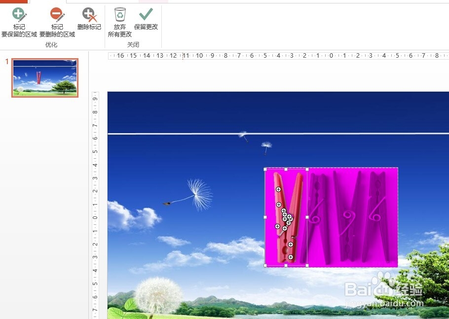Click top-middle handle of the removal marquee
The image size is (449, 319).
click(286, 170)
